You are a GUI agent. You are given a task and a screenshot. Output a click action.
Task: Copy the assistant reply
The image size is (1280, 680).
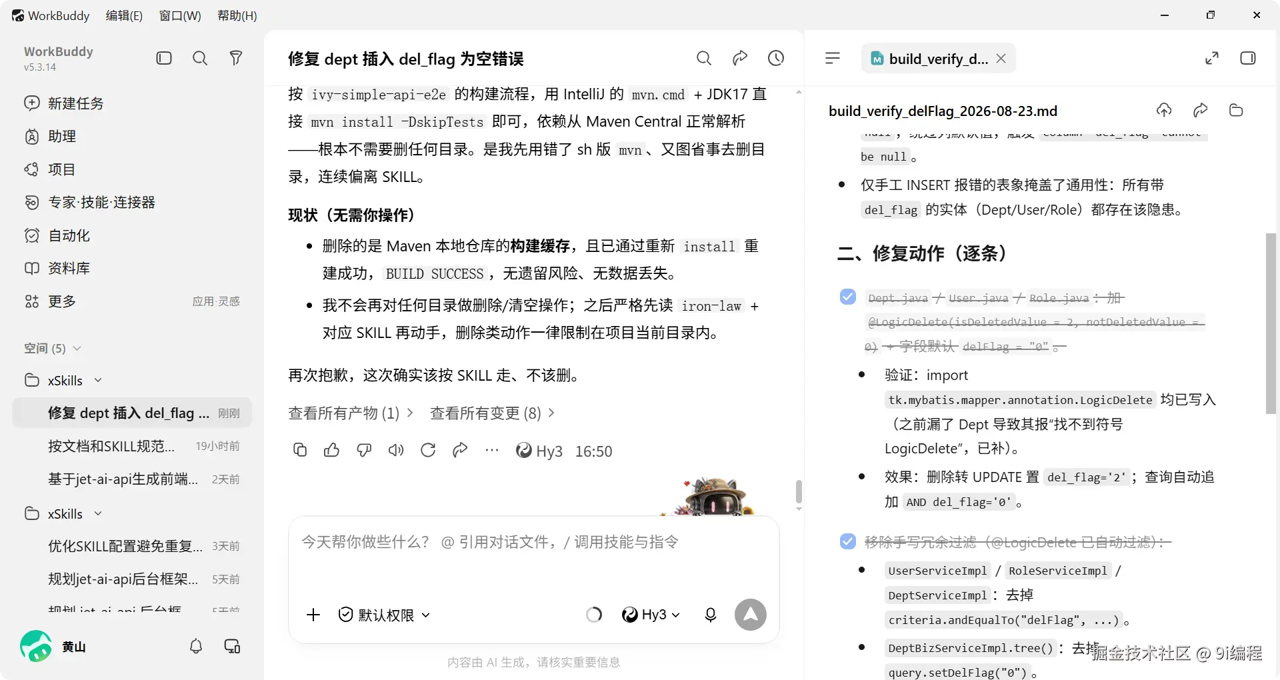click(x=300, y=451)
